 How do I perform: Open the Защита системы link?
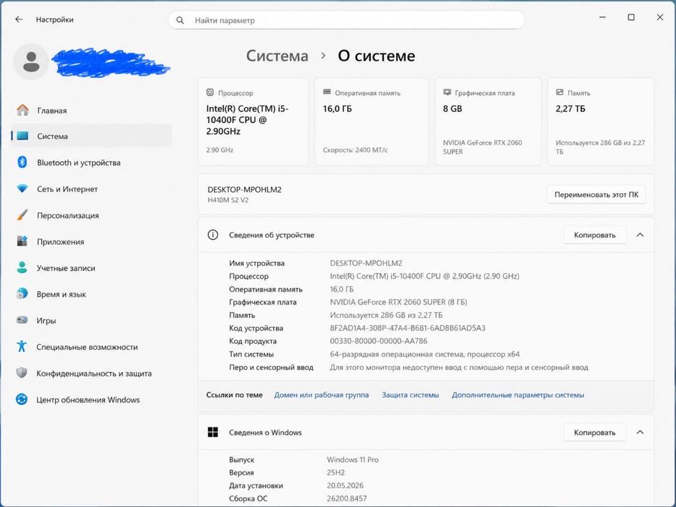[x=410, y=395]
